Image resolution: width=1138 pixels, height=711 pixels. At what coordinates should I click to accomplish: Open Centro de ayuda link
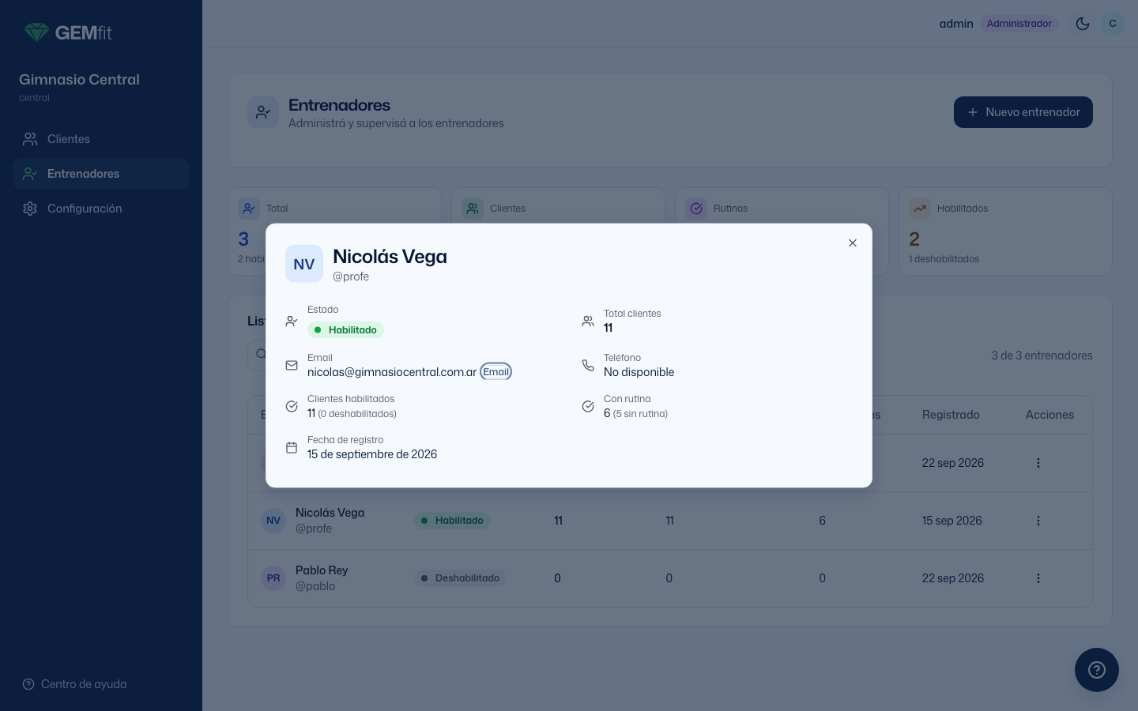pos(74,684)
